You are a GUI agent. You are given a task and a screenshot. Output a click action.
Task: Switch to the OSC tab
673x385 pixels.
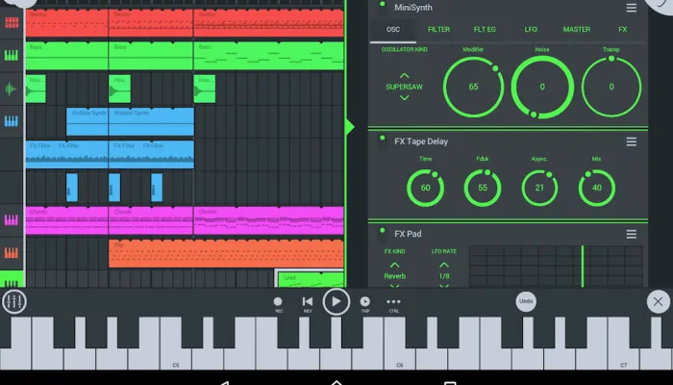[392, 30]
